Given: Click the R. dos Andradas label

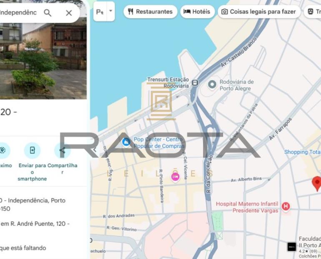Looking at the screenshot, I should (x=119, y=216).
